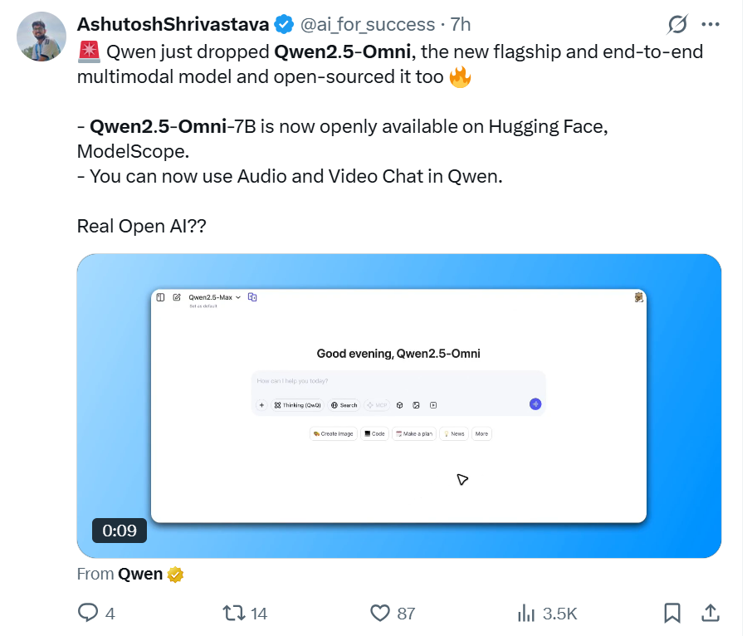This screenshot has width=752, height=636.
Task: Click the Grok explain icon on the tweet
Action: 677,24
